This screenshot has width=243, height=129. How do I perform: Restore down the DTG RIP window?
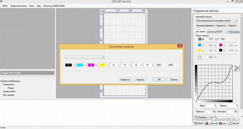pyautogui.click(x=233, y=1)
